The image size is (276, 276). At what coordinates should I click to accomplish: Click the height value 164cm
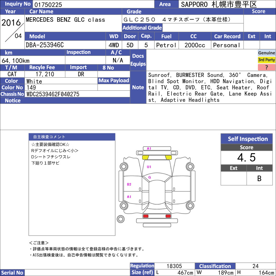pos(266,273)
